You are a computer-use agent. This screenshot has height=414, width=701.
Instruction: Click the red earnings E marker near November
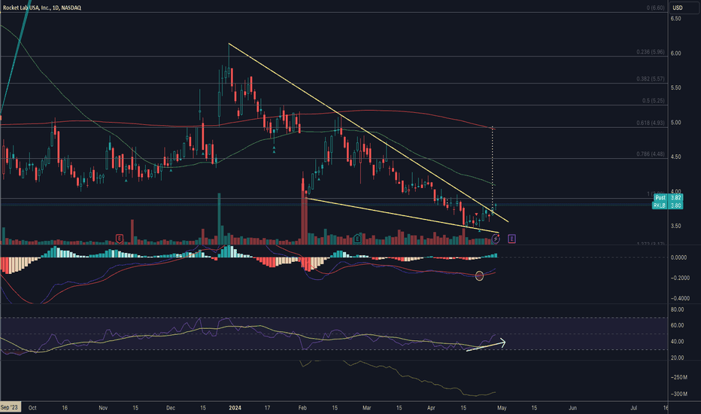click(x=120, y=239)
